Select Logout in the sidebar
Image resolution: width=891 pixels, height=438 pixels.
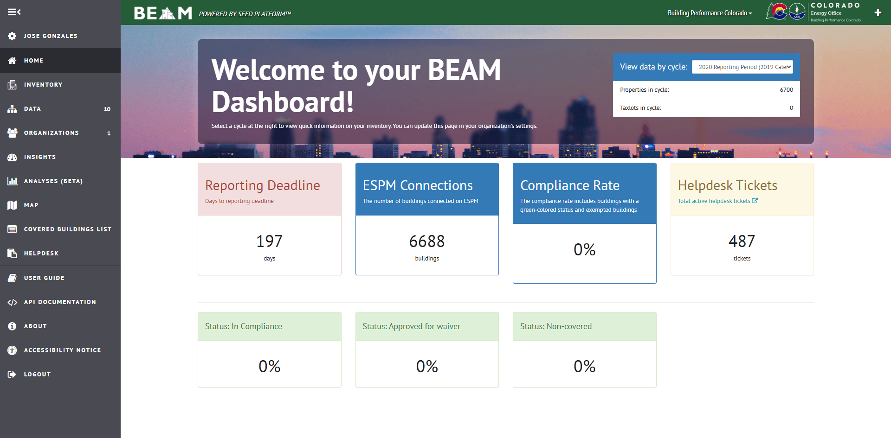pos(60,375)
